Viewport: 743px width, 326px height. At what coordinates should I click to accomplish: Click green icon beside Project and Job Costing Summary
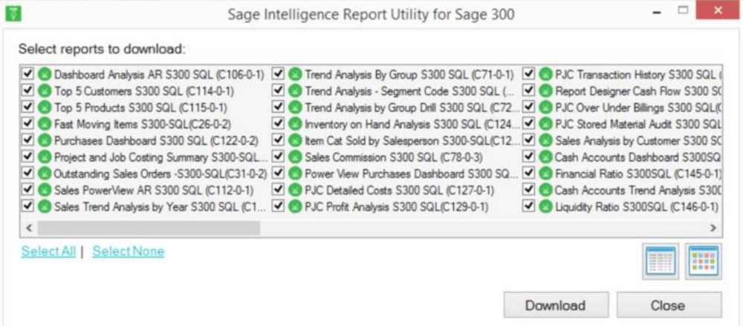tap(45, 157)
